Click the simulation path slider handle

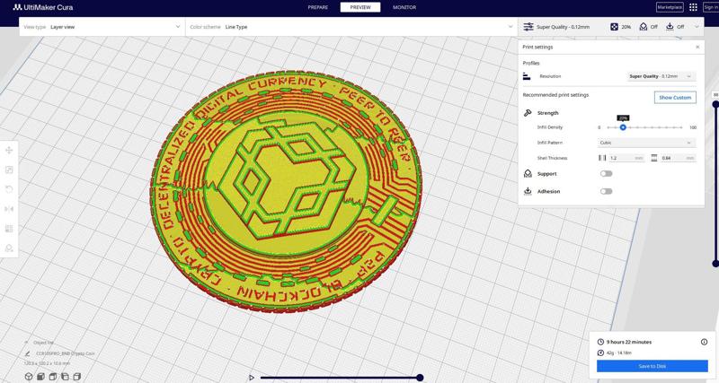click(420, 378)
